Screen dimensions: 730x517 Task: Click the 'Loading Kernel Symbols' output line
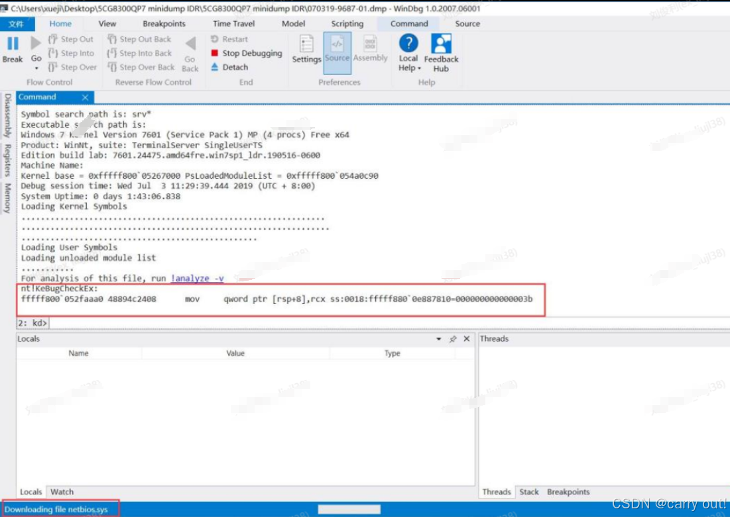[x=74, y=207]
